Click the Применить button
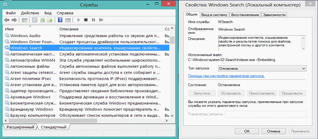 (300, 131)
